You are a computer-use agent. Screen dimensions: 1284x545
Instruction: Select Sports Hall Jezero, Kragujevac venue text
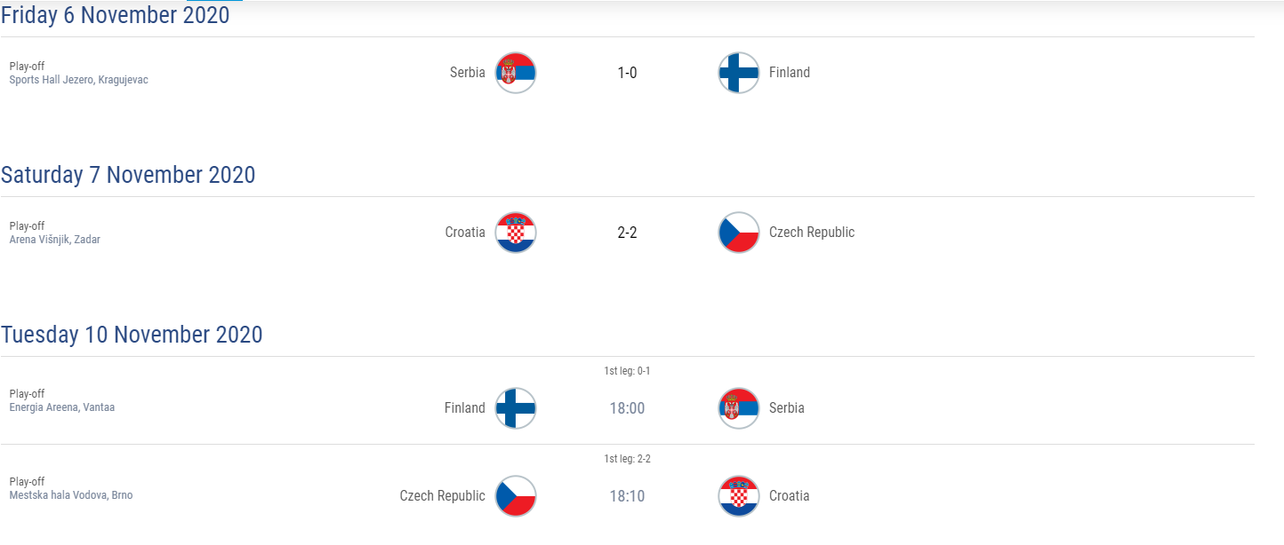click(79, 80)
